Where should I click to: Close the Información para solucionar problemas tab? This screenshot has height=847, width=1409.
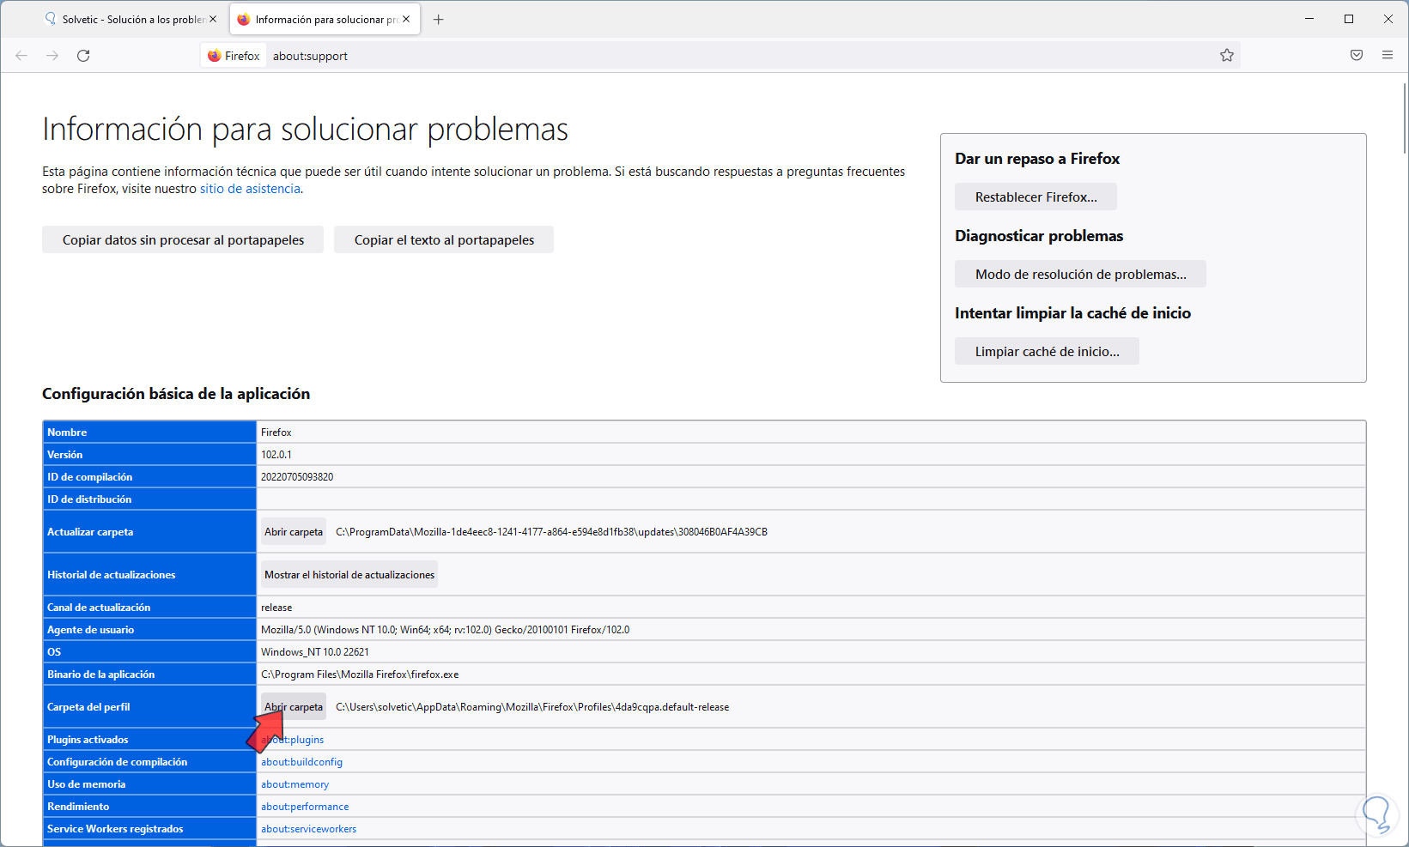(406, 19)
